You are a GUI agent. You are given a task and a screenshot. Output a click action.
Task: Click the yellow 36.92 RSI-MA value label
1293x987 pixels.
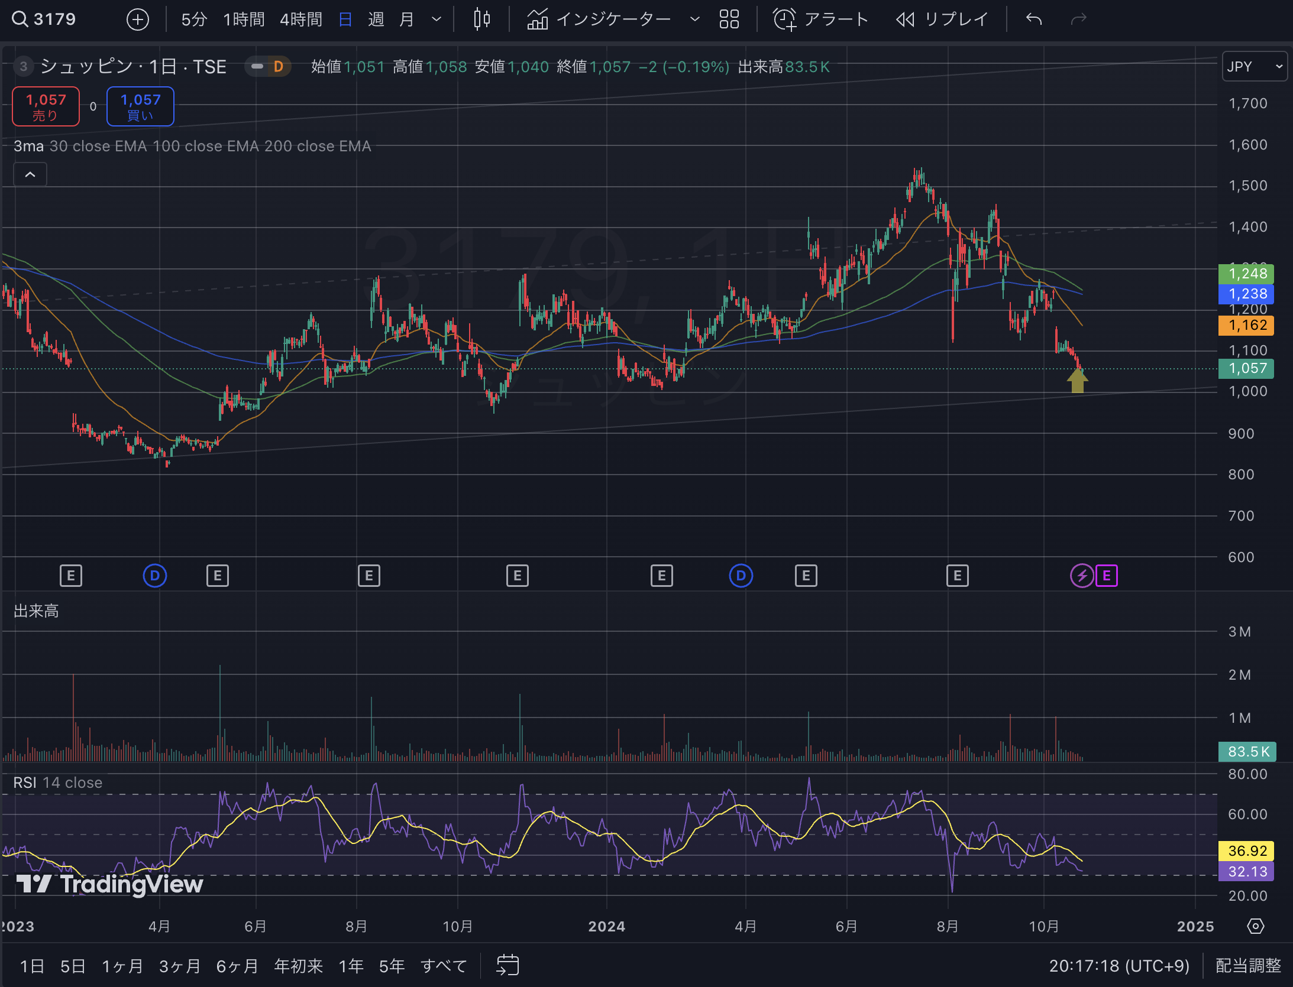pyautogui.click(x=1247, y=851)
